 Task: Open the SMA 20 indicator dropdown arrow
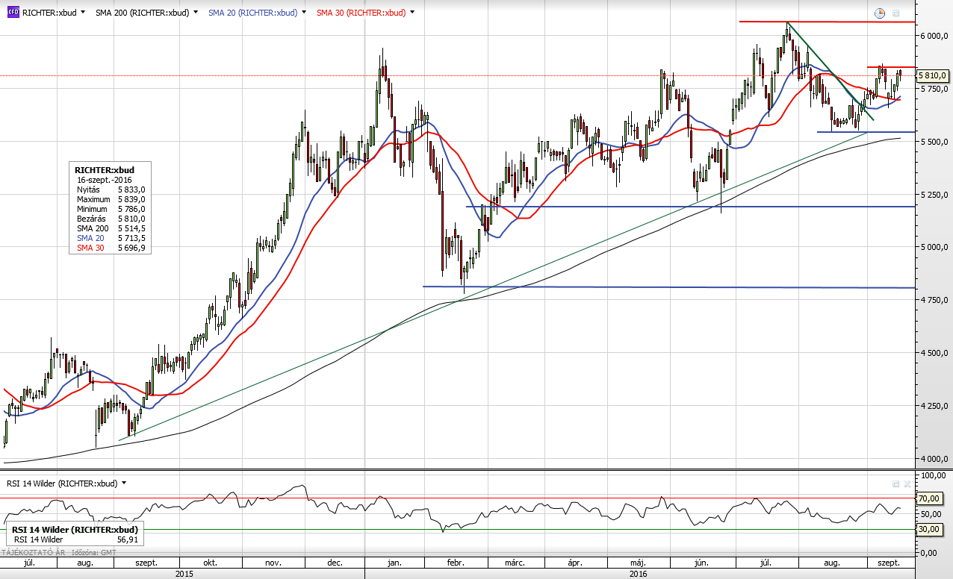(x=304, y=13)
